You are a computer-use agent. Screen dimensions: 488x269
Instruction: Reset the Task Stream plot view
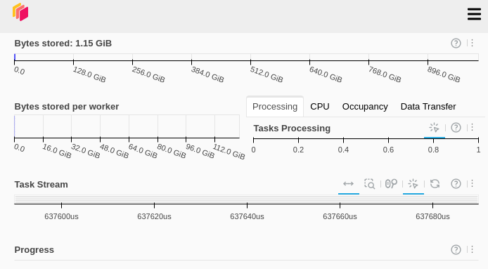pyautogui.click(x=435, y=184)
